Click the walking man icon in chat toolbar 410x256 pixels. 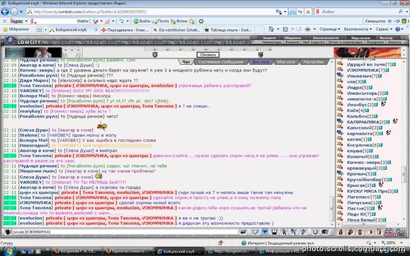284,231
